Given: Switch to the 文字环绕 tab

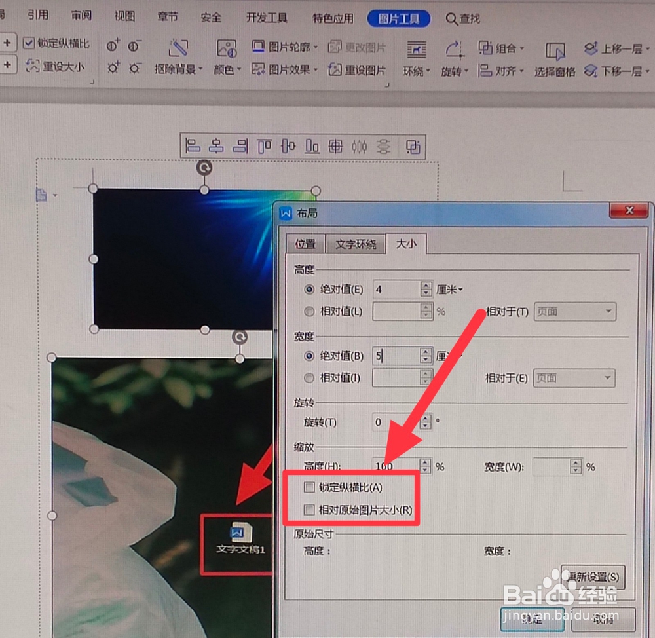Looking at the screenshot, I should (356, 244).
